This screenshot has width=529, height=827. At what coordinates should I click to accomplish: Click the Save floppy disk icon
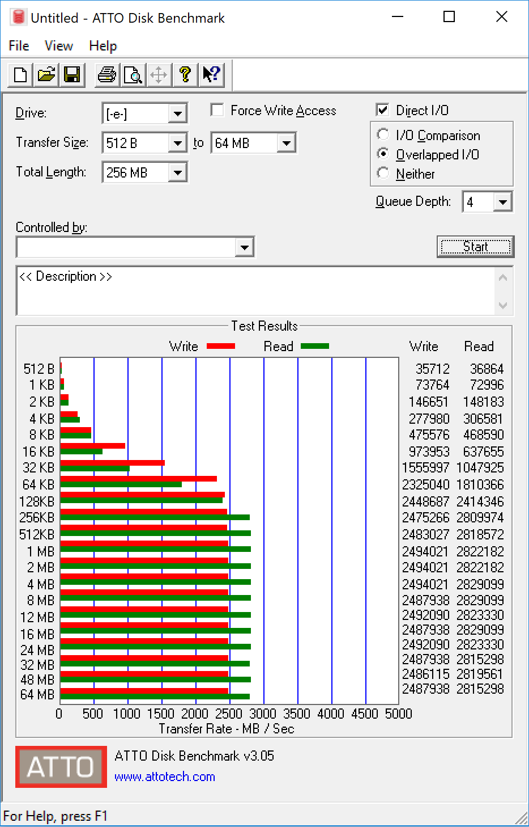point(72,75)
